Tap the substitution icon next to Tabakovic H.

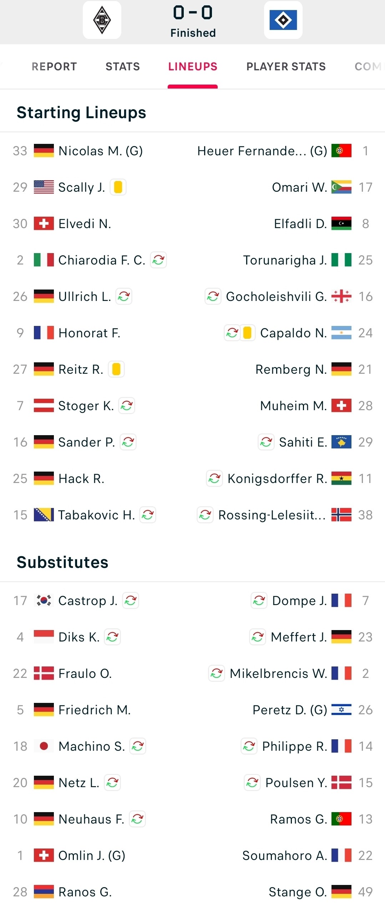[148, 515]
